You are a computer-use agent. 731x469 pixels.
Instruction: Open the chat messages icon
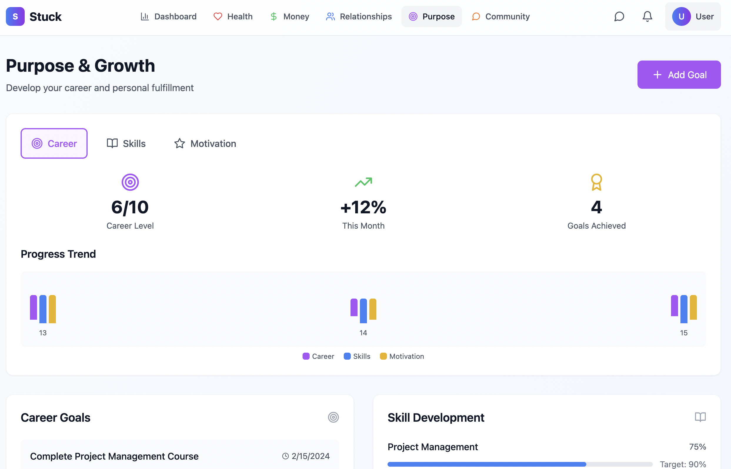[x=619, y=16]
